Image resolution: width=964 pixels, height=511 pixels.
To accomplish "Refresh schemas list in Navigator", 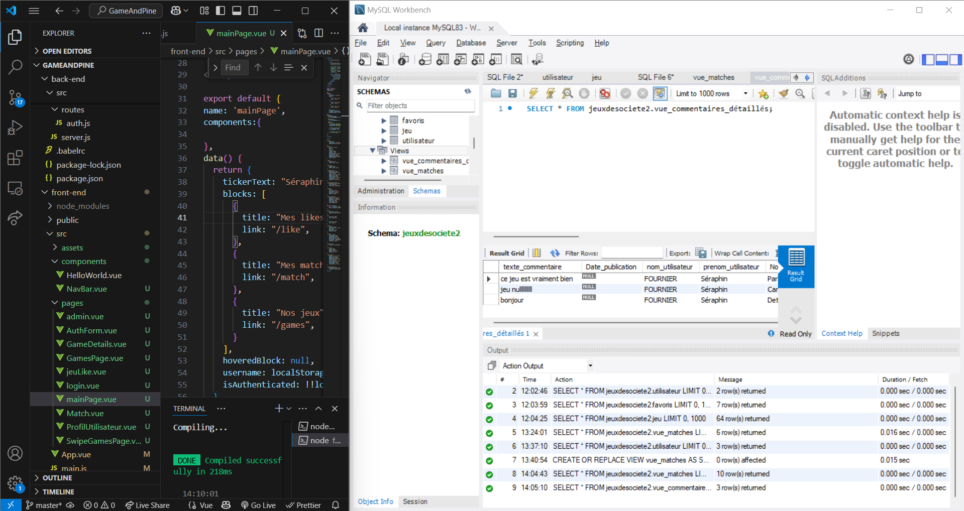I will click(468, 91).
